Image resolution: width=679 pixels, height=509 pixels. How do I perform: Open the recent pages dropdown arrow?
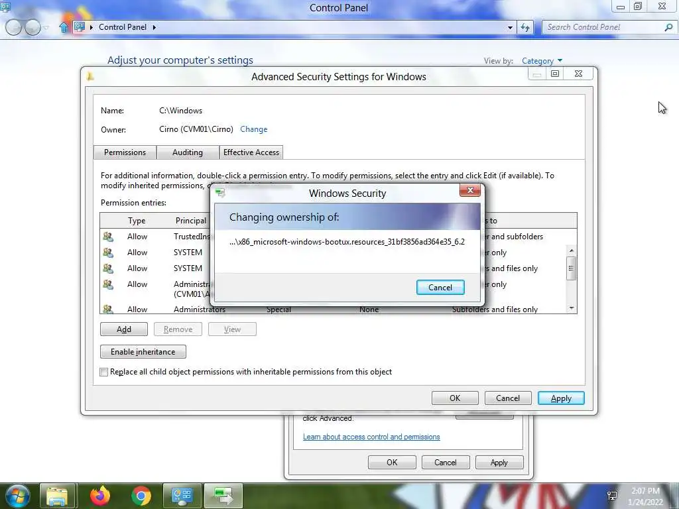tap(46, 28)
